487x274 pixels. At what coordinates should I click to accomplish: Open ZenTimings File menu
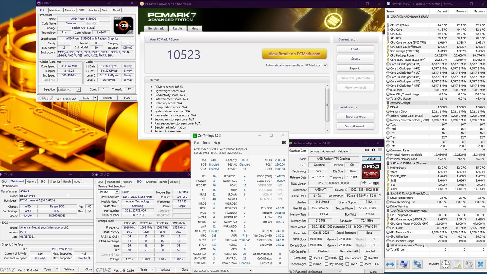tap(196, 143)
